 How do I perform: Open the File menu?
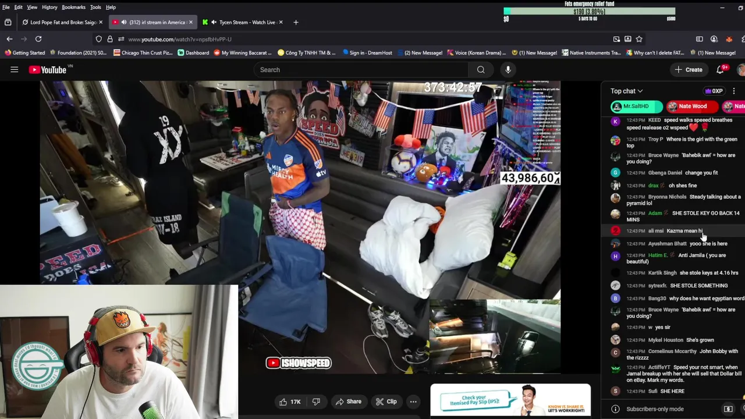click(6, 7)
